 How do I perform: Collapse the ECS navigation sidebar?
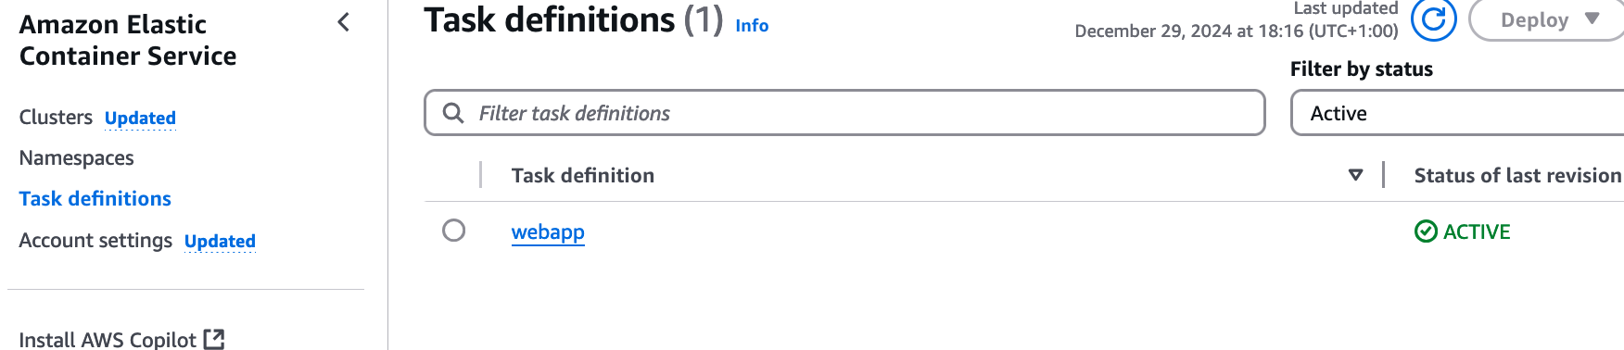344,22
